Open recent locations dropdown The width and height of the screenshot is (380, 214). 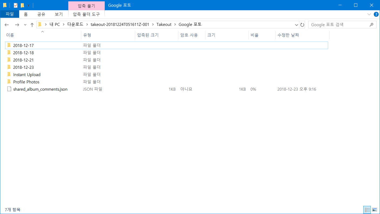25,25
